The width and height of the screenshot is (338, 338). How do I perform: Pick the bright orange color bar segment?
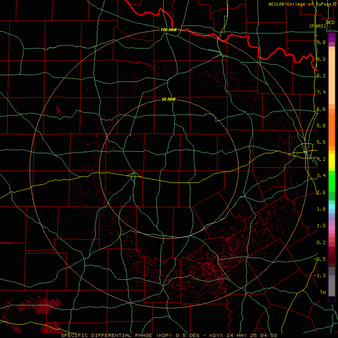pyautogui.click(x=332, y=129)
